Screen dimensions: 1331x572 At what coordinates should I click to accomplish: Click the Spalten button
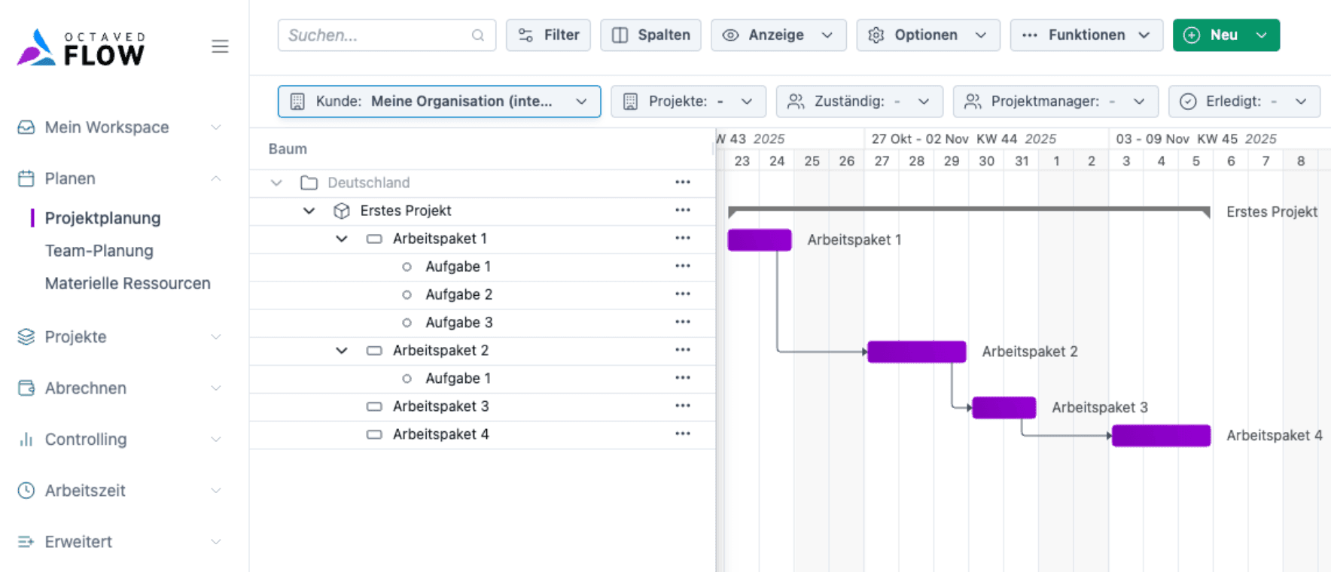click(x=650, y=35)
